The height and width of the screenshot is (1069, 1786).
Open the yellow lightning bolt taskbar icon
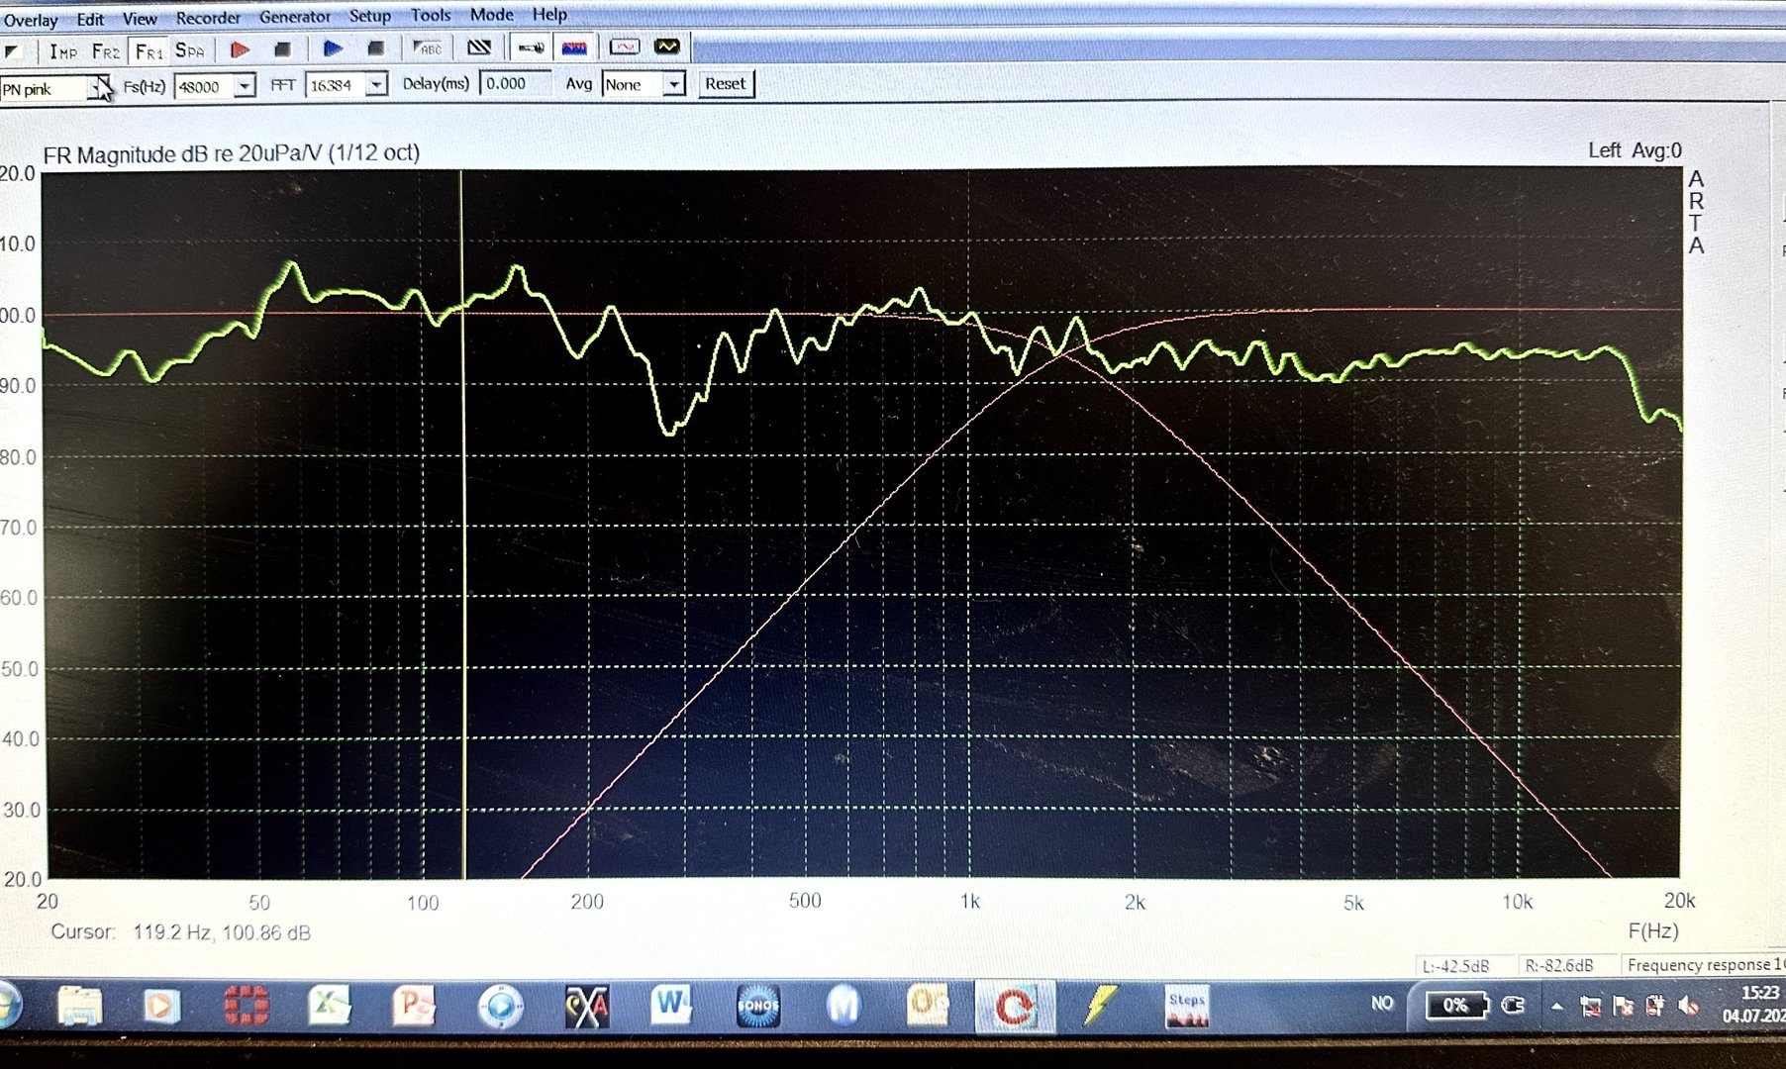(1100, 1006)
